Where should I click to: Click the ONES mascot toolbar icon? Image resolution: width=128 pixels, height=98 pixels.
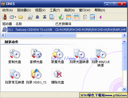(4, 17)
